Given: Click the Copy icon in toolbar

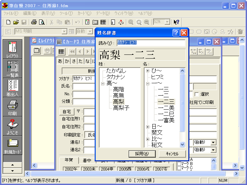Looking at the screenshot, I should (x=59, y=22).
